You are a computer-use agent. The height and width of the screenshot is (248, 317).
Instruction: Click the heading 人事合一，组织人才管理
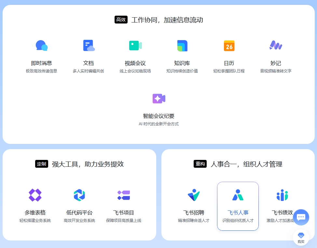point(246,164)
